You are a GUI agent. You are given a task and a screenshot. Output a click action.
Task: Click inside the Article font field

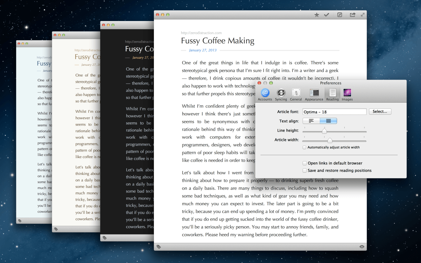334,111
